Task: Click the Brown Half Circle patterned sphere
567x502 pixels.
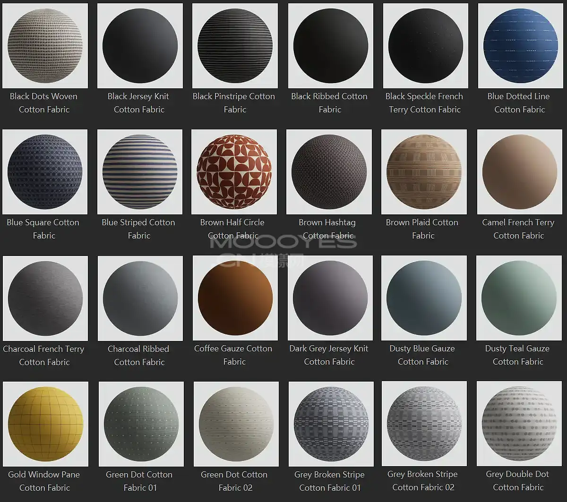Action: 234,172
